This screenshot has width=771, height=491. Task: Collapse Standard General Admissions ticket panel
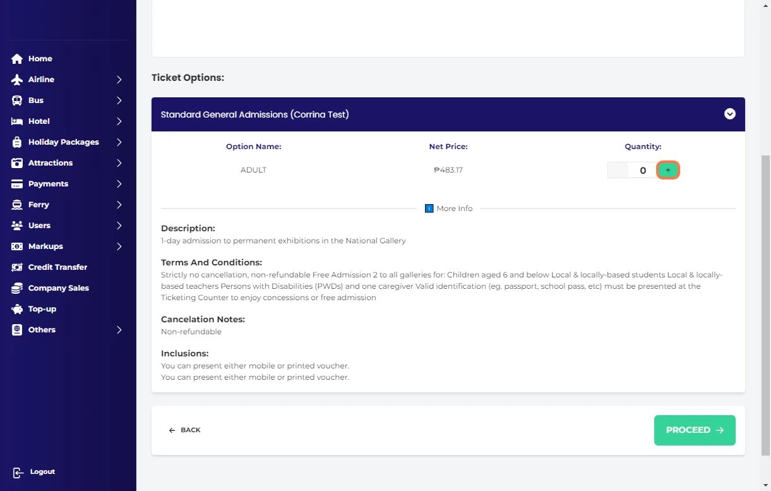(x=729, y=114)
